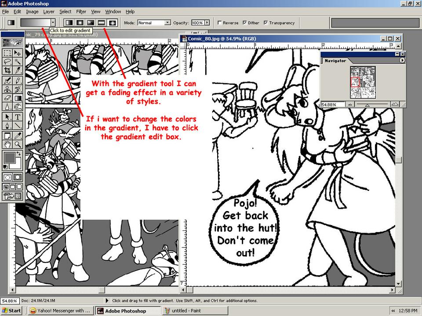Screen dimensions: 422x316
Task: Select the Type tool
Action: pos(18,117)
